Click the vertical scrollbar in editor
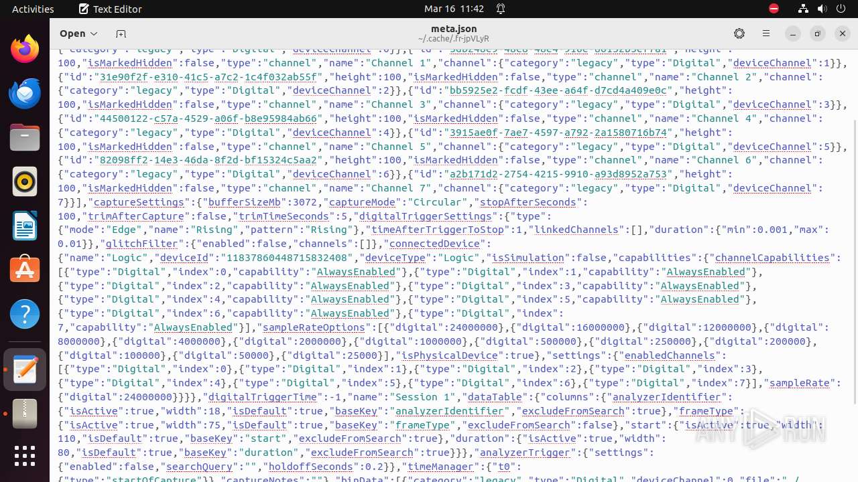The width and height of the screenshot is (858, 482). tap(853, 261)
